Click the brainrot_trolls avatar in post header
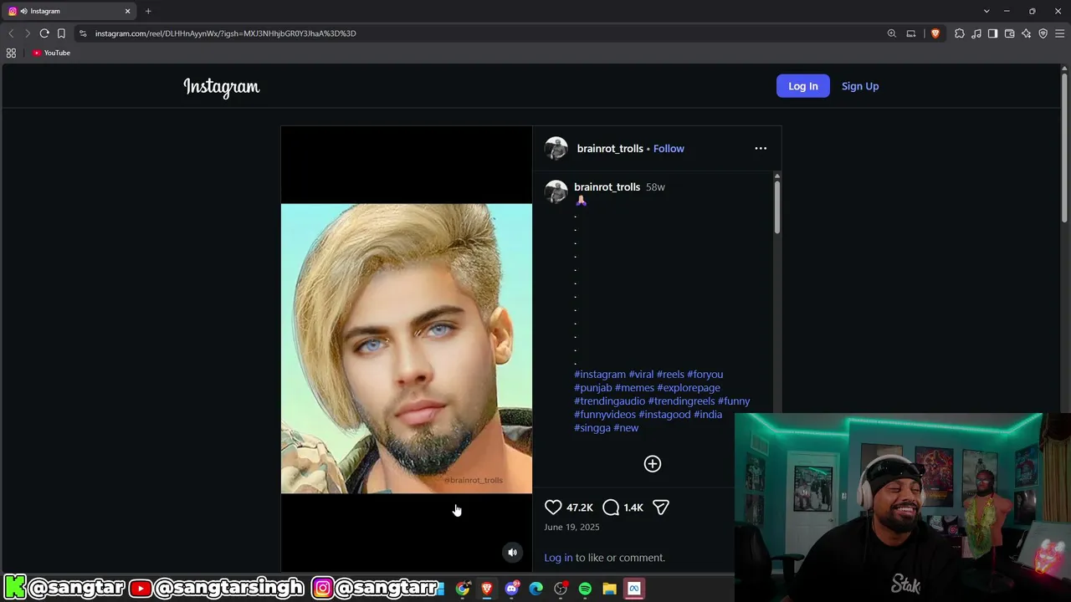Screen dimensions: 1071x602 (x=556, y=149)
